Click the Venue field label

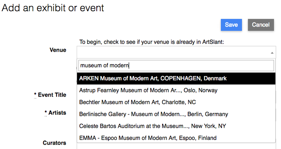(x=58, y=50)
